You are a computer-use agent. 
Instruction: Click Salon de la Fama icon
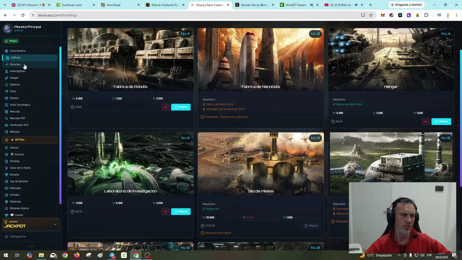coord(6,168)
